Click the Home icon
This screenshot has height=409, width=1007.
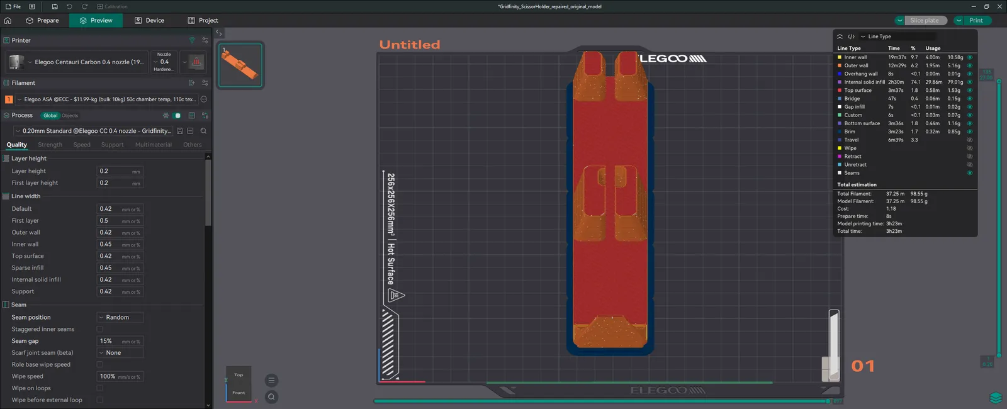coord(8,20)
